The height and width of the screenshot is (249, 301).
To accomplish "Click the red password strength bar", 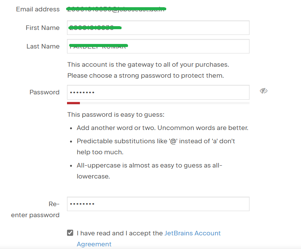I will click(73, 103).
